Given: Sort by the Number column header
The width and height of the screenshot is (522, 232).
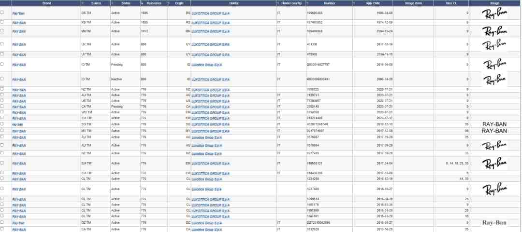Looking at the screenshot, I should [x=329, y=3].
